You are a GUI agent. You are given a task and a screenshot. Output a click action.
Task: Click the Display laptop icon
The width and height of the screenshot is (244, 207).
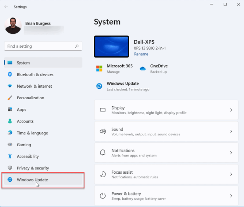[103, 110]
